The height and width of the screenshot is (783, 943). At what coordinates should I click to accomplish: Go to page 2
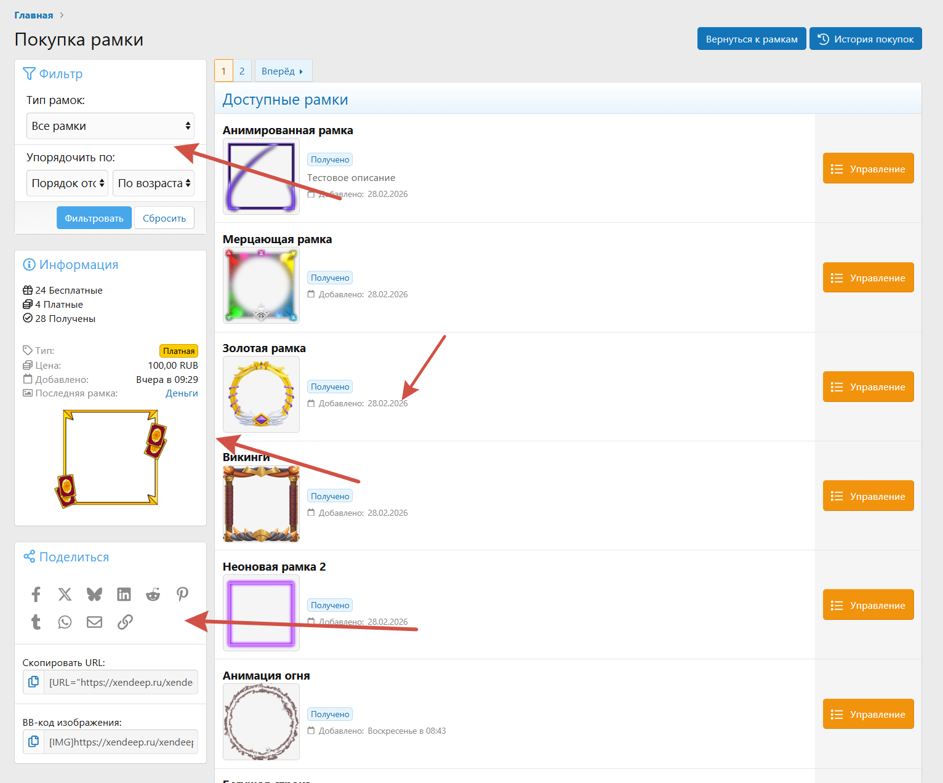coord(242,71)
